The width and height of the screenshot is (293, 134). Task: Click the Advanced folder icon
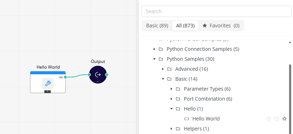click(x=169, y=69)
